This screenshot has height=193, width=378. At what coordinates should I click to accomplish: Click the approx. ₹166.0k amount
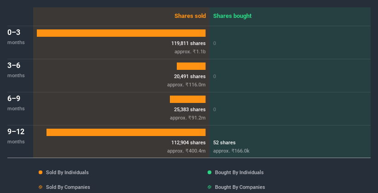coord(231,151)
